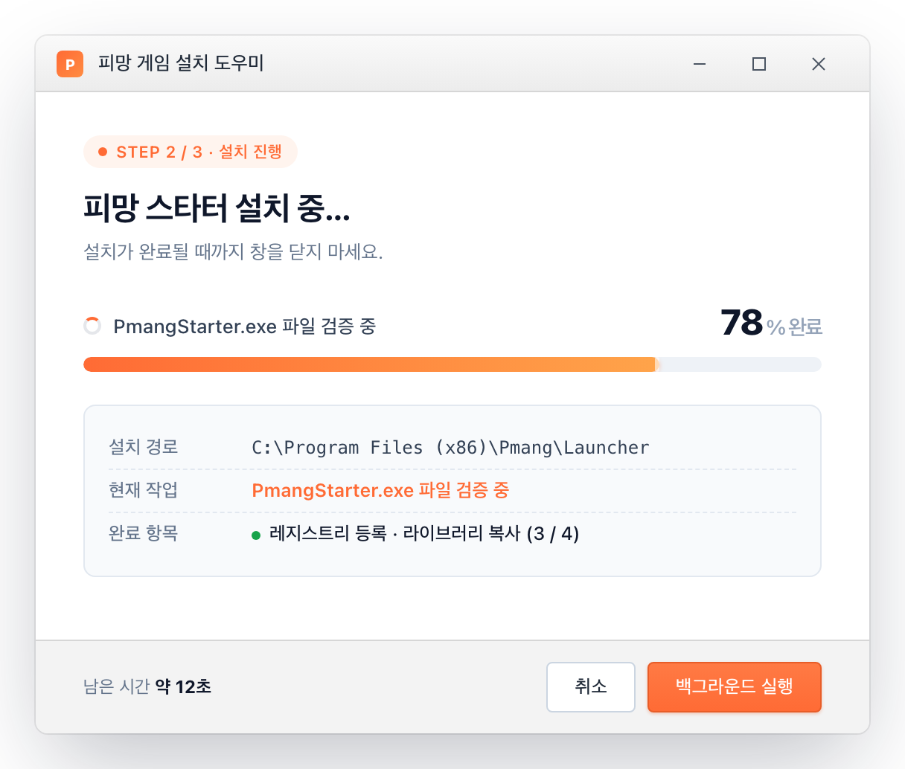Image resolution: width=905 pixels, height=769 pixels.
Task: Click the status text PmangStarter.exe 파일 검증 중 above progress bar
Action: tap(244, 326)
